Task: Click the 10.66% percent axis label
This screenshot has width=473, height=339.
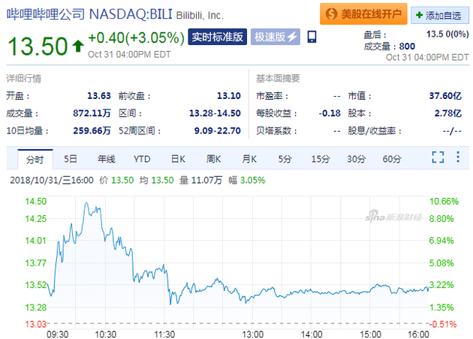Action: pos(444,201)
